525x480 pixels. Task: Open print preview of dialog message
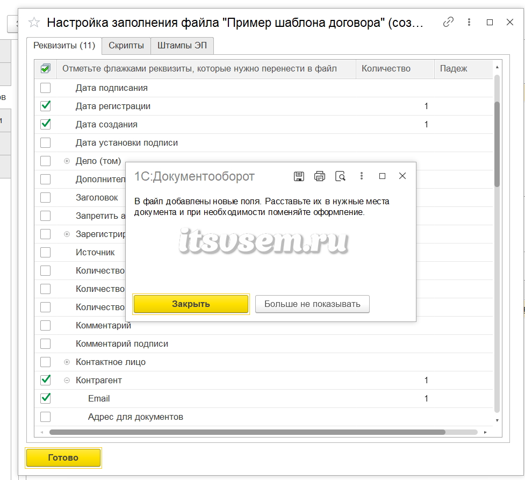click(x=340, y=176)
